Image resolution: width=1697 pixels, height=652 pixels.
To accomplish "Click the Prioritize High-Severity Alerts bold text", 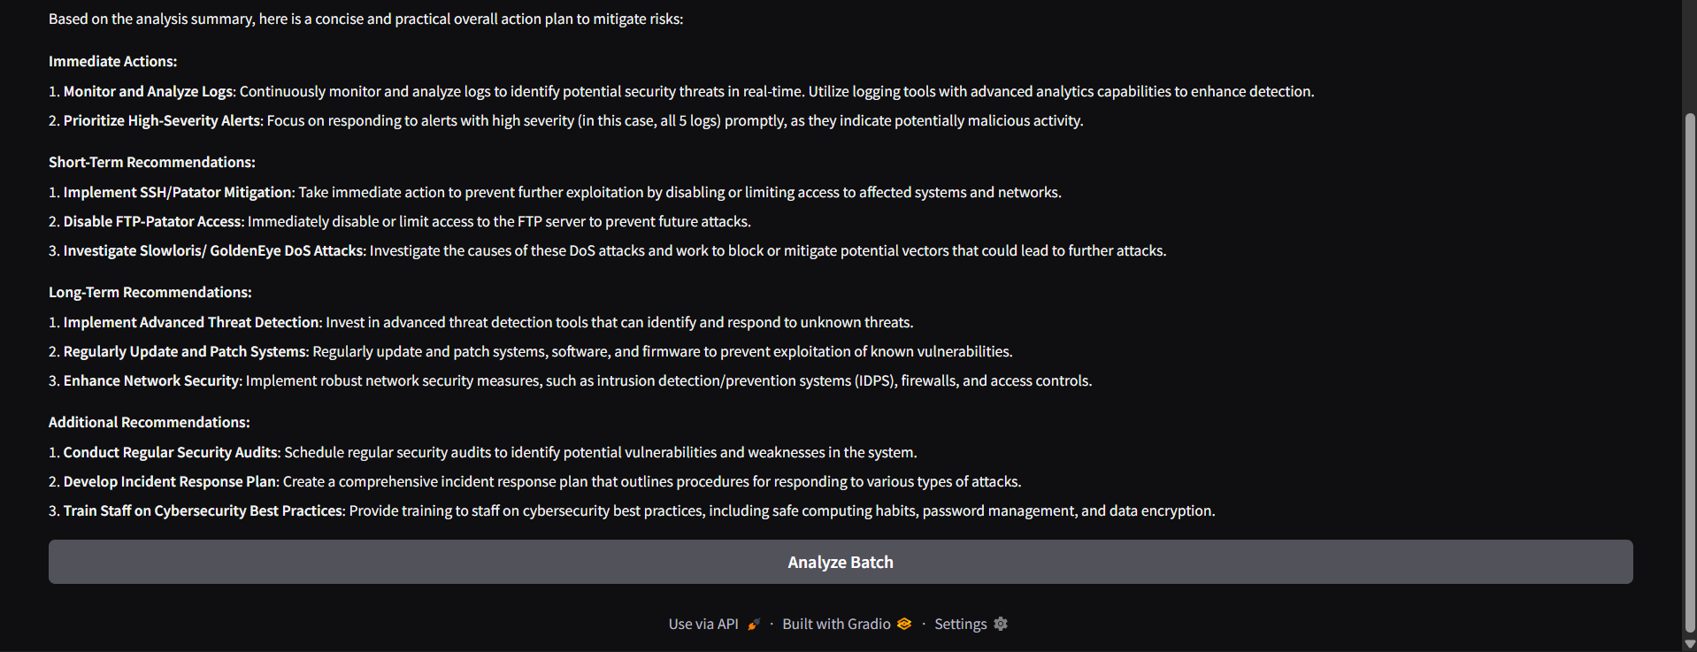I will [162, 120].
